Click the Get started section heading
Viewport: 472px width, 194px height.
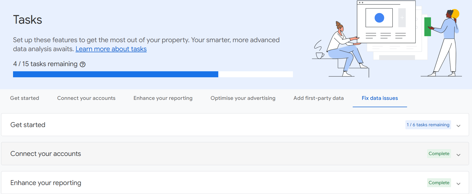pos(28,125)
